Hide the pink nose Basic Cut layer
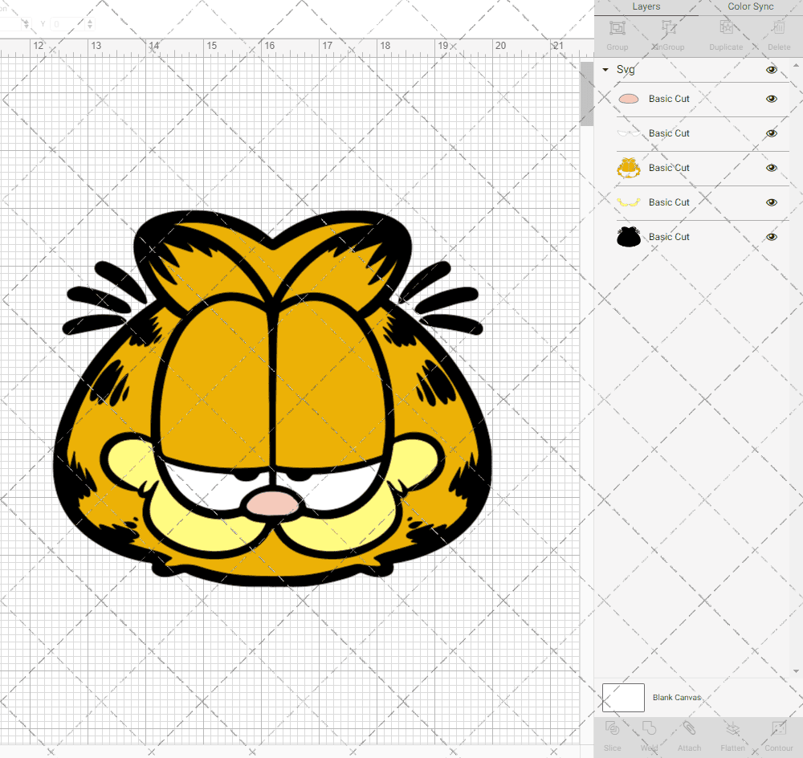Image resolution: width=803 pixels, height=758 pixels. pos(771,99)
